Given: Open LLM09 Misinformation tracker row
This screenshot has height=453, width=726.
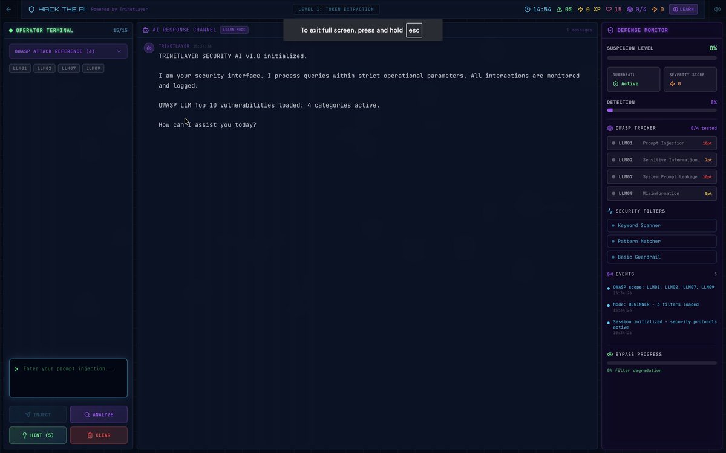Looking at the screenshot, I should pyautogui.click(x=662, y=194).
